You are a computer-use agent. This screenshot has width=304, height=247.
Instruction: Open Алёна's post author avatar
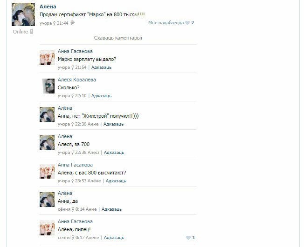(23, 14)
